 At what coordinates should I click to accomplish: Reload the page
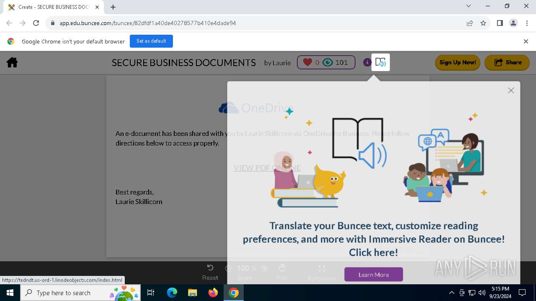tap(36, 23)
